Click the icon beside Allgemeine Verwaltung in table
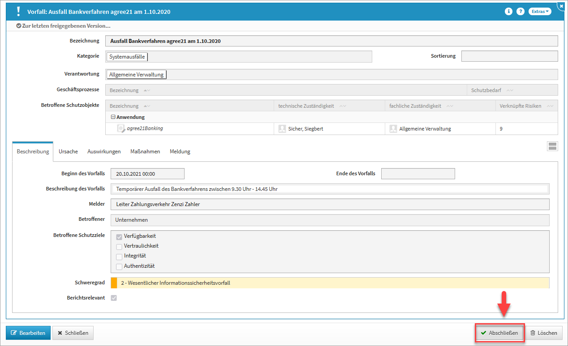 pyautogui.click(x=393, y=129)
